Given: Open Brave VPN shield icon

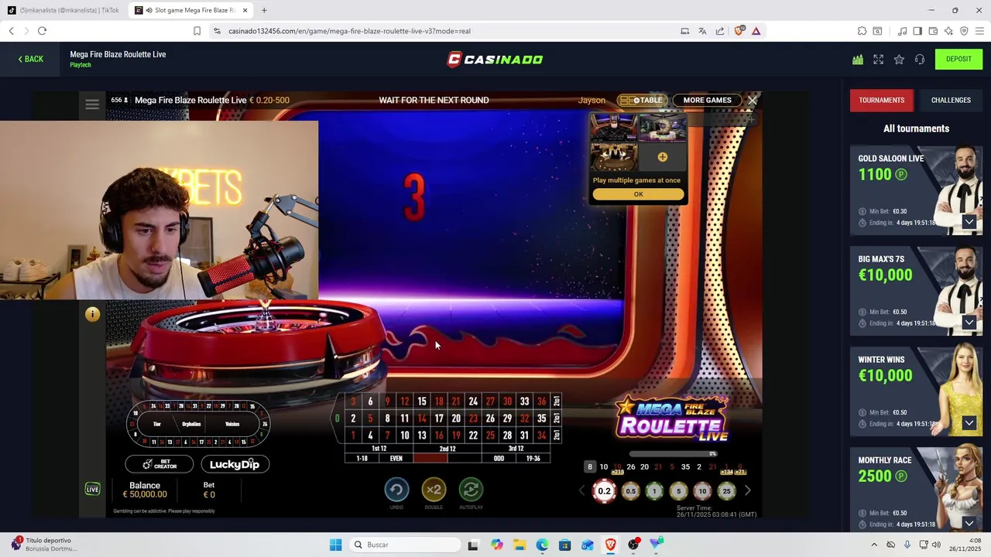Looking at the screenshot, I should pos(964,31).
